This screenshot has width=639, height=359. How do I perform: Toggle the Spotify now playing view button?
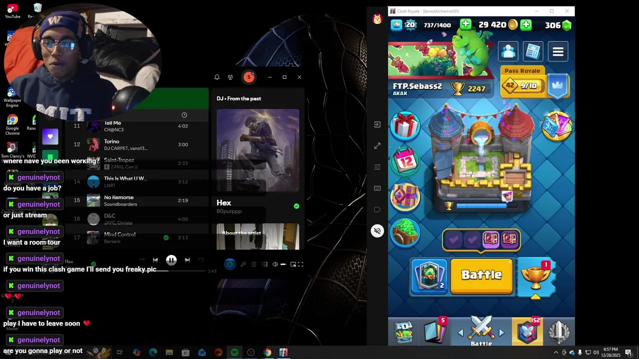230,264
